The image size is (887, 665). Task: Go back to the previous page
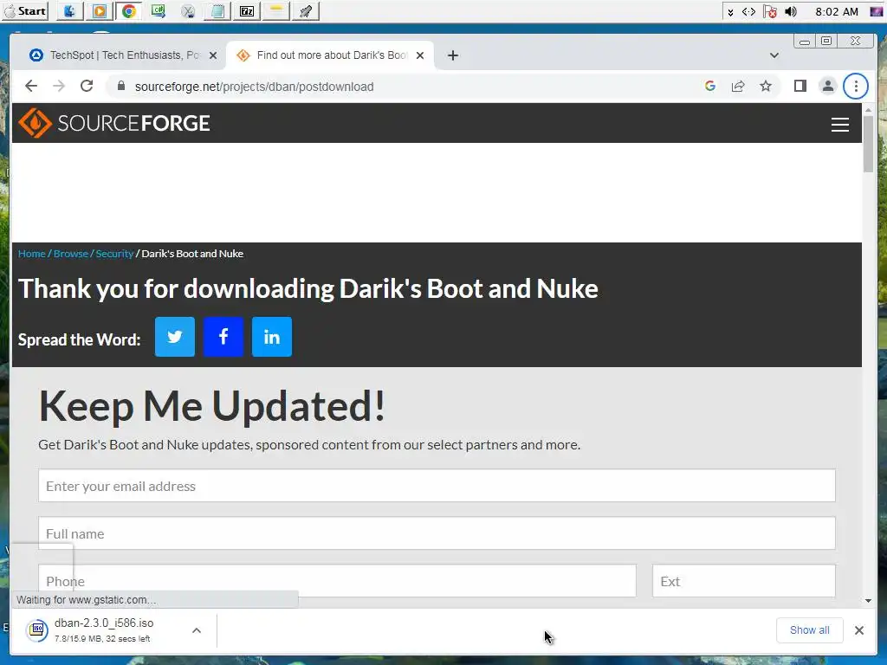(31, 86)
